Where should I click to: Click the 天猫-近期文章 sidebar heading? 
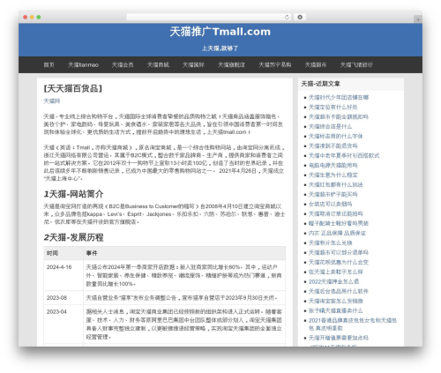(320, 84)
